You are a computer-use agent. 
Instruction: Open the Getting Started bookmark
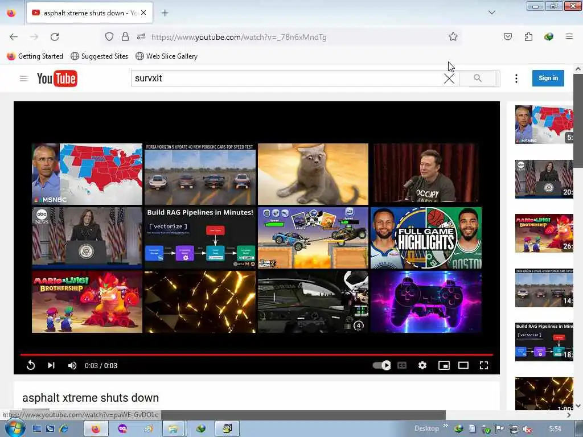click(35, 56)
